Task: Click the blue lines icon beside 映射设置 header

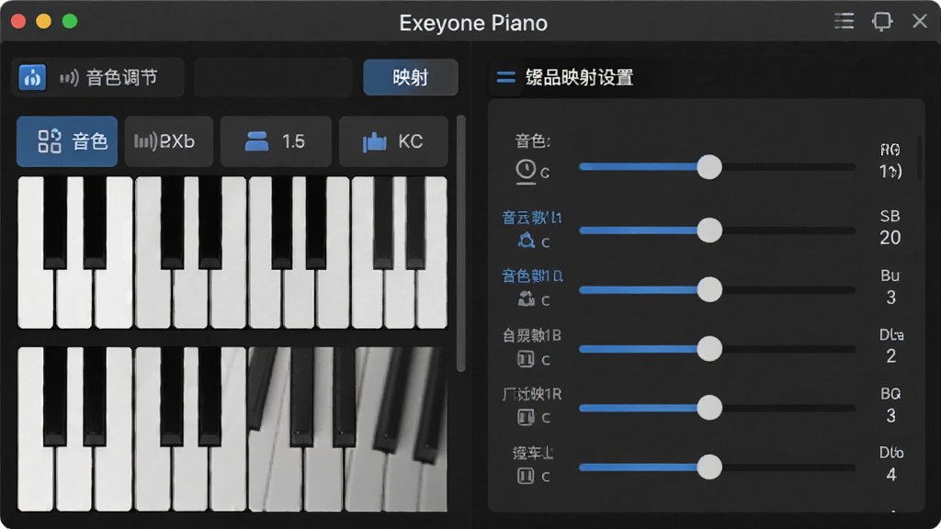Action: (x=506, y=77)
